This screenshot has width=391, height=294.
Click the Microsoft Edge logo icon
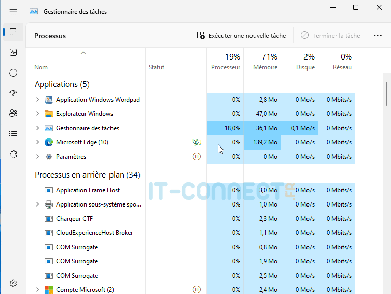tap(49, 142)
